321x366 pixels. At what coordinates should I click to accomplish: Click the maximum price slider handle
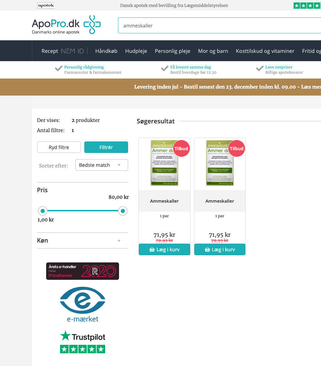(x=123, y=211)
